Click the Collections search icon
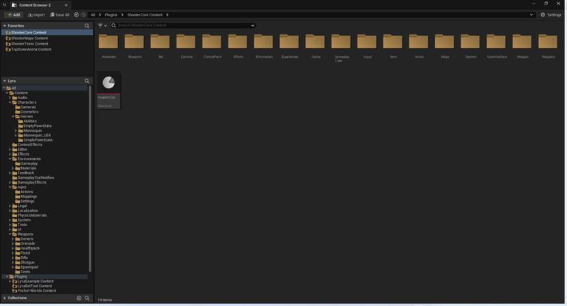 click(x=87, y=298)
